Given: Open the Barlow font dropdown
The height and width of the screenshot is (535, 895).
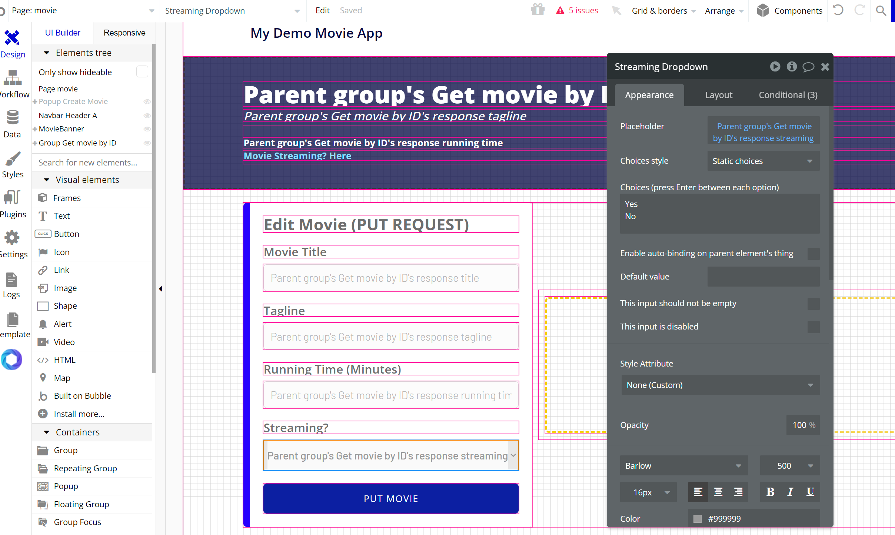Looking at the screenshot, I should coord(683,466).
